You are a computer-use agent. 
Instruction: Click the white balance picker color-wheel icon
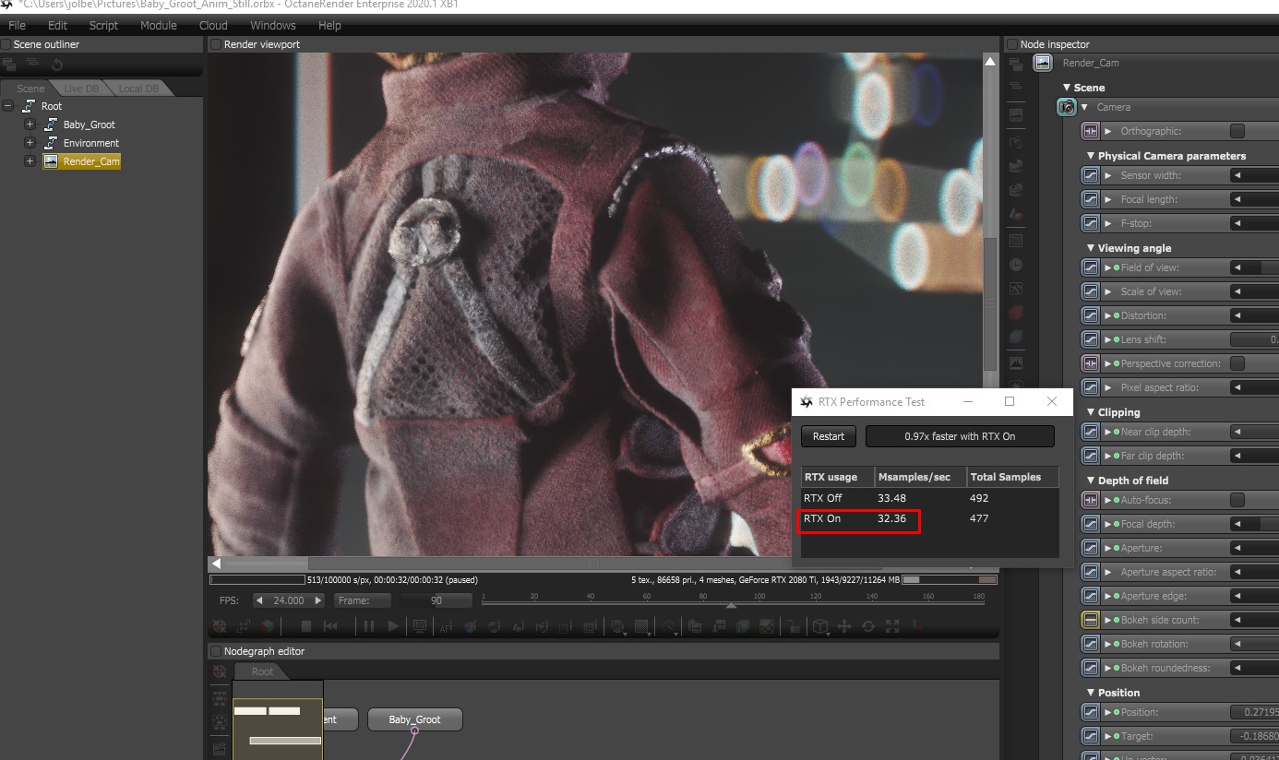pyautogui.click(x=470, y=626)
